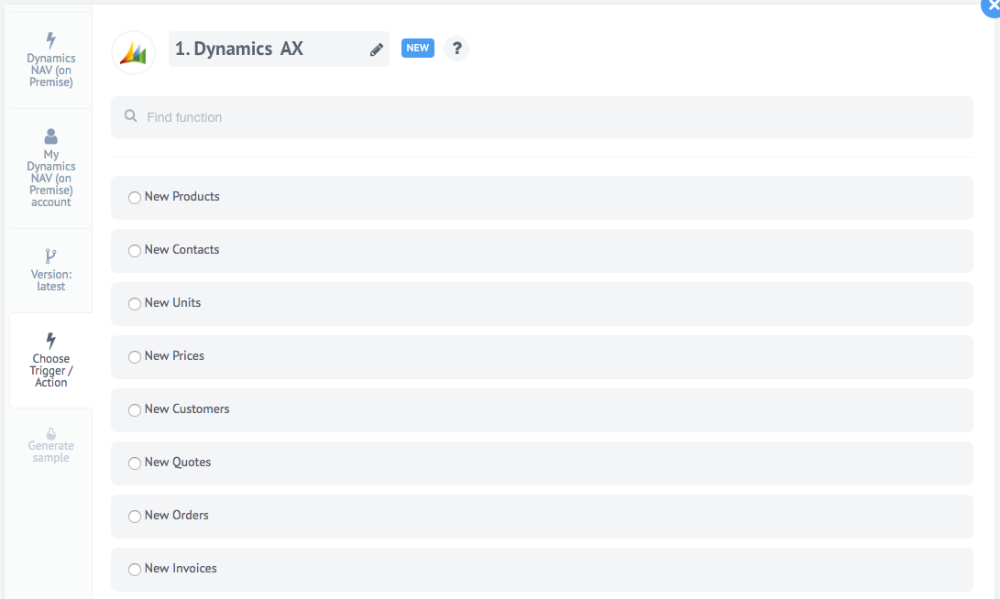Switch to Choose Trigger / Action step
1000x599 pixels.
pos(51,361)
